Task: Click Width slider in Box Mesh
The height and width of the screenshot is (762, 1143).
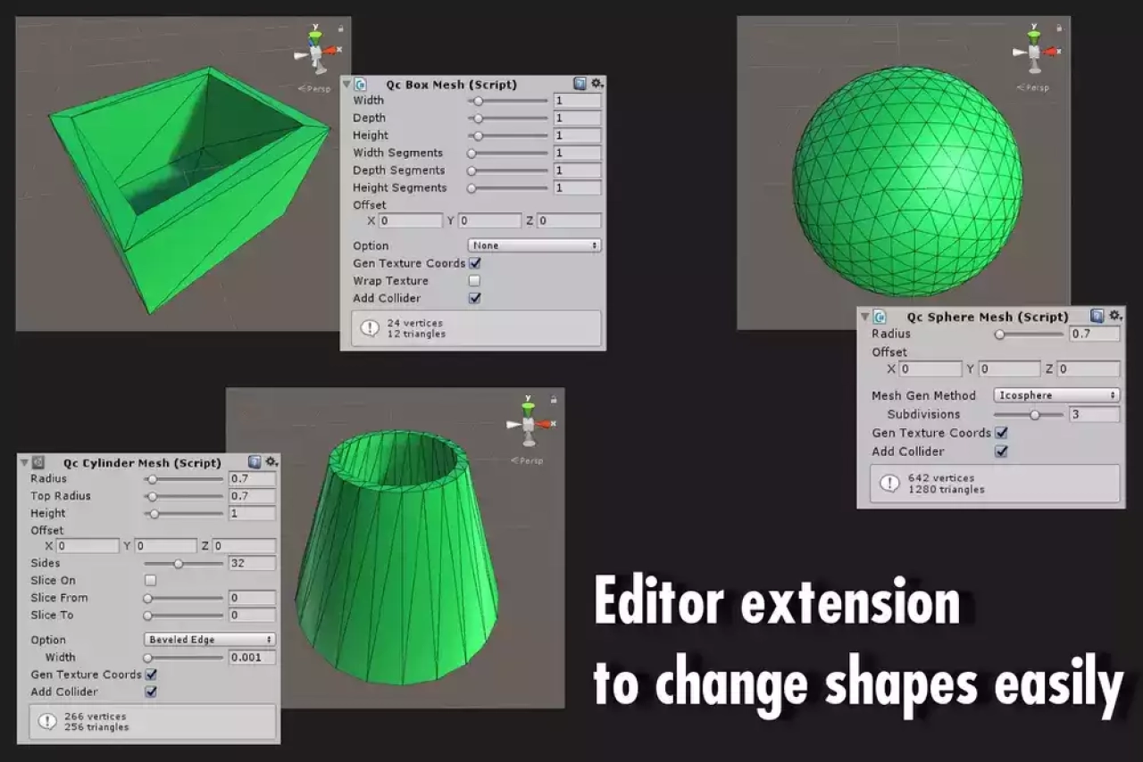Action: 509,101
